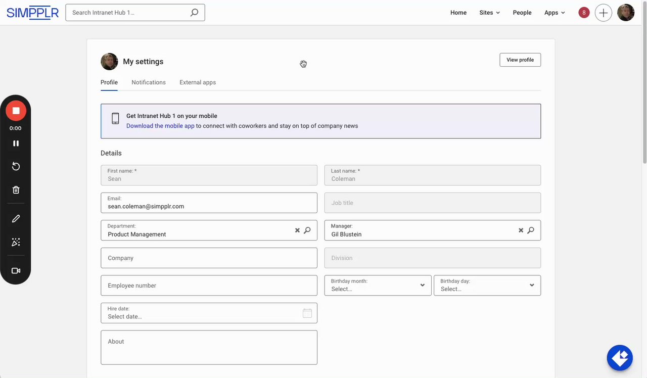
Task: Pause the recording
Action: point(16,144)
